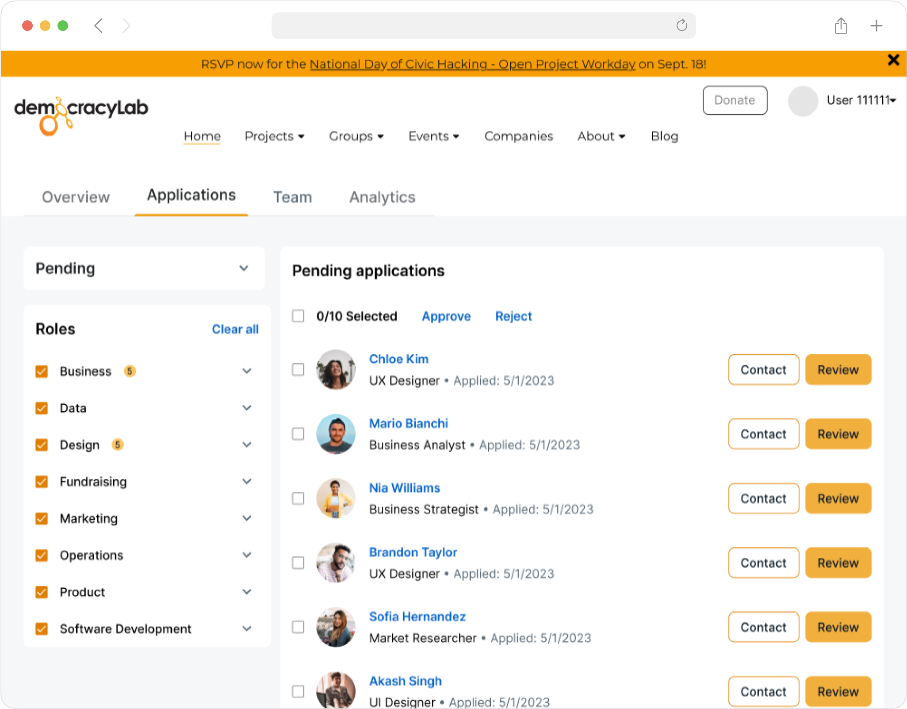Switch to the Team tab
907x709 pixels.
point(292,197)
